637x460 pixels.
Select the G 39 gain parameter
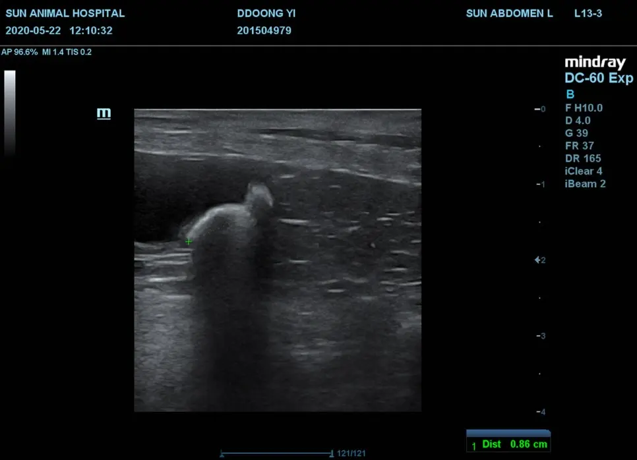coord(576,133)
